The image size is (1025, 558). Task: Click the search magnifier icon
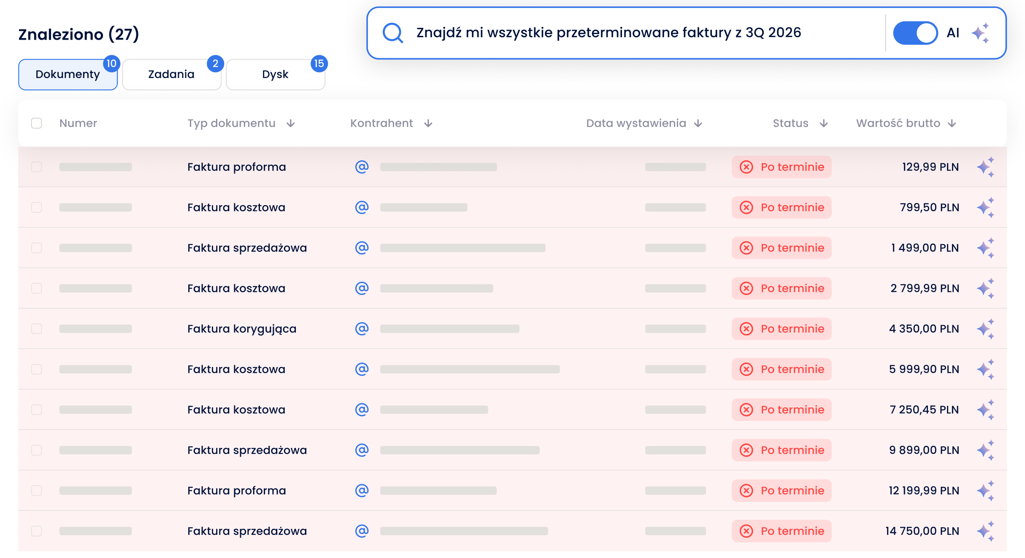(x=392, y=33)
